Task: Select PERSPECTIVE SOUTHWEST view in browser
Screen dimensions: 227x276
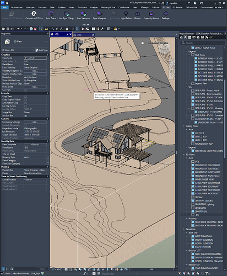Action: (207, 165)
